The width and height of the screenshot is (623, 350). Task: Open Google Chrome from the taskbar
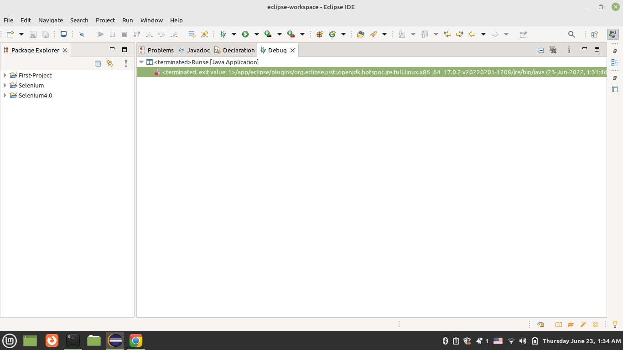click(135, 340)
